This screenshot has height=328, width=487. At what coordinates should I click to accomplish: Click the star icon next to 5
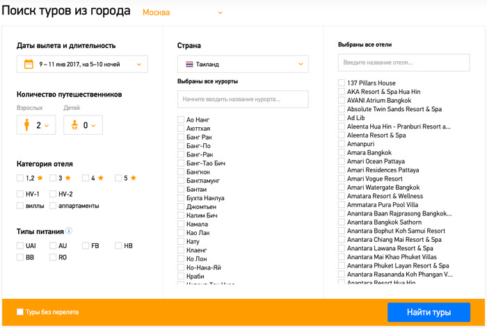[x=134, y=178]
